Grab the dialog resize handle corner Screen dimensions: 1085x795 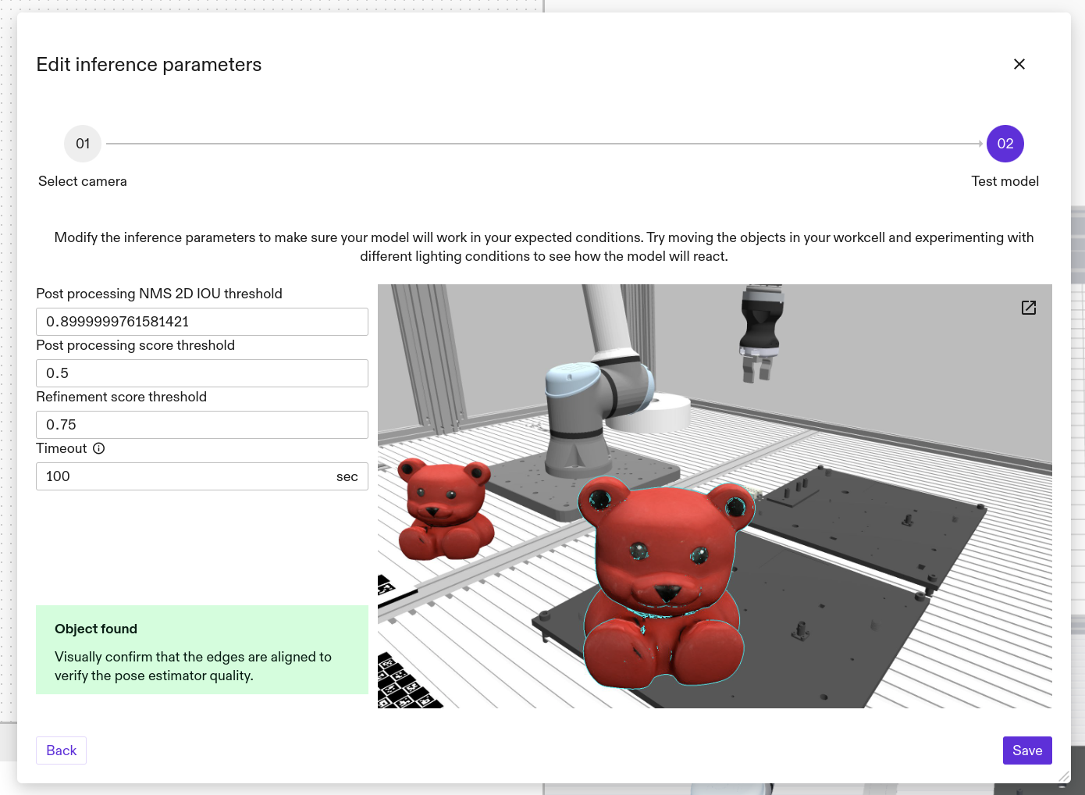1064,776
